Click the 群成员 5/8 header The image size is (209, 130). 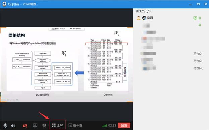[x=143, y=11]
